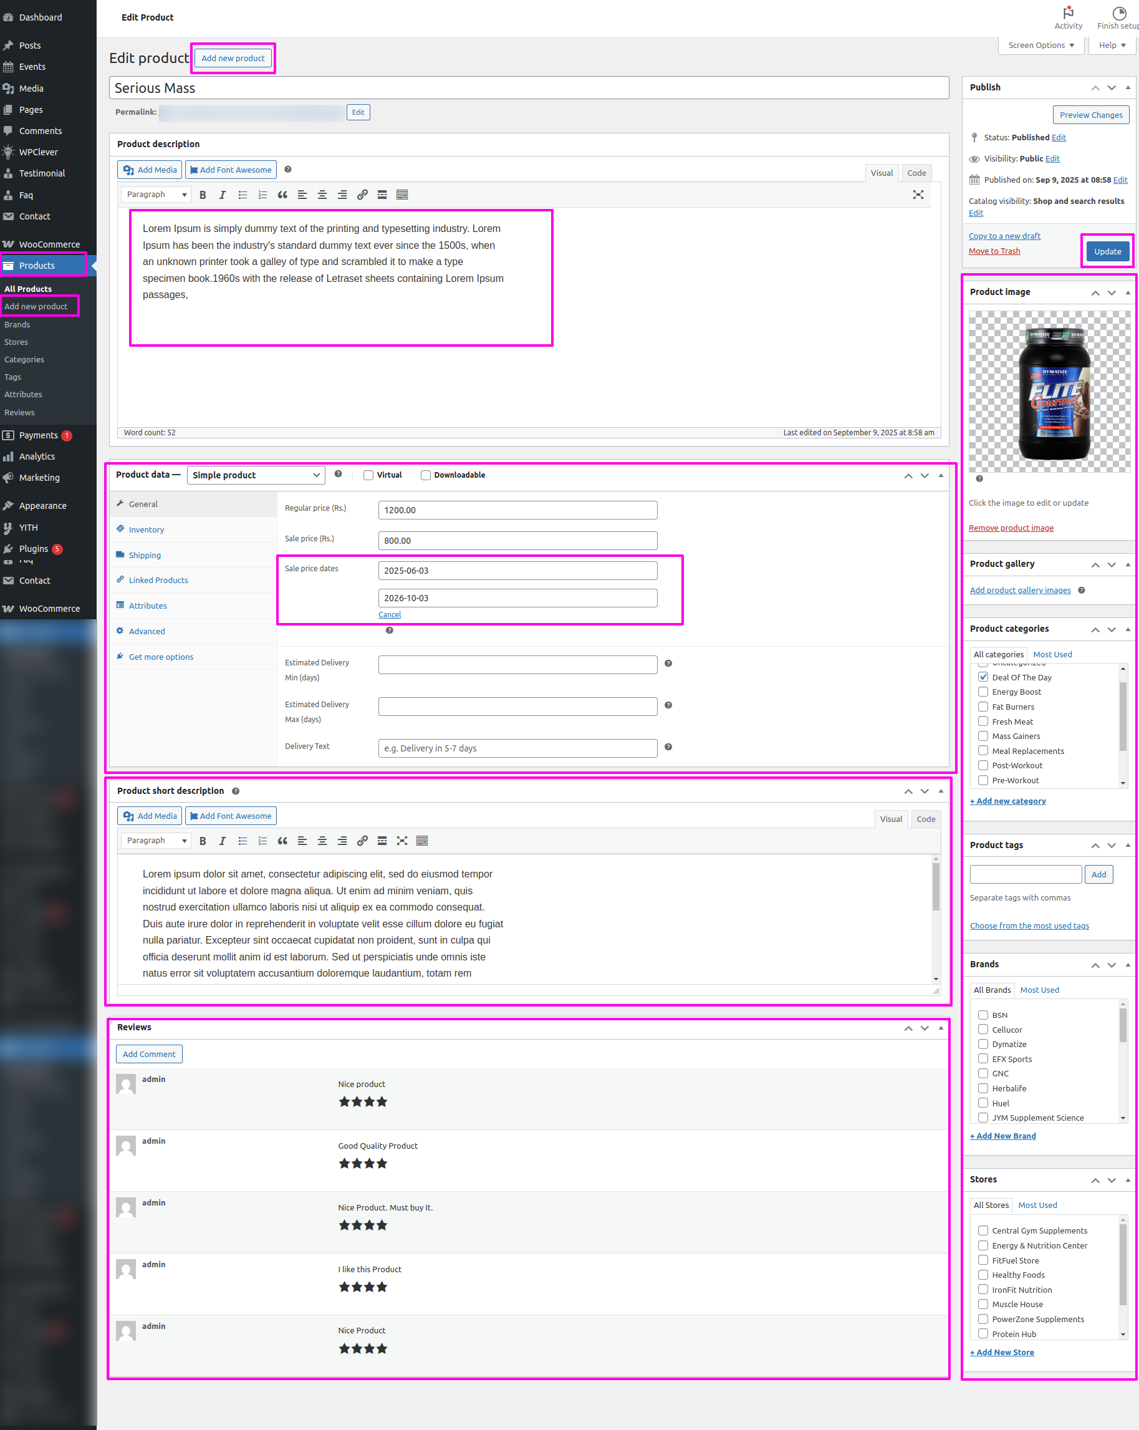The image size is (1139, 1430).
Task: Click italic icon in product description editor
Action: click(x=223, y=195)
